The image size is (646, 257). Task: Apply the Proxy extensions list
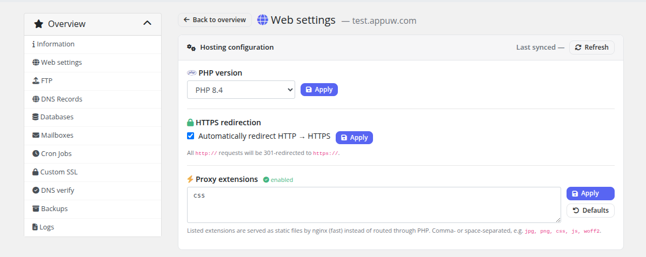click(x=590, y=193)
